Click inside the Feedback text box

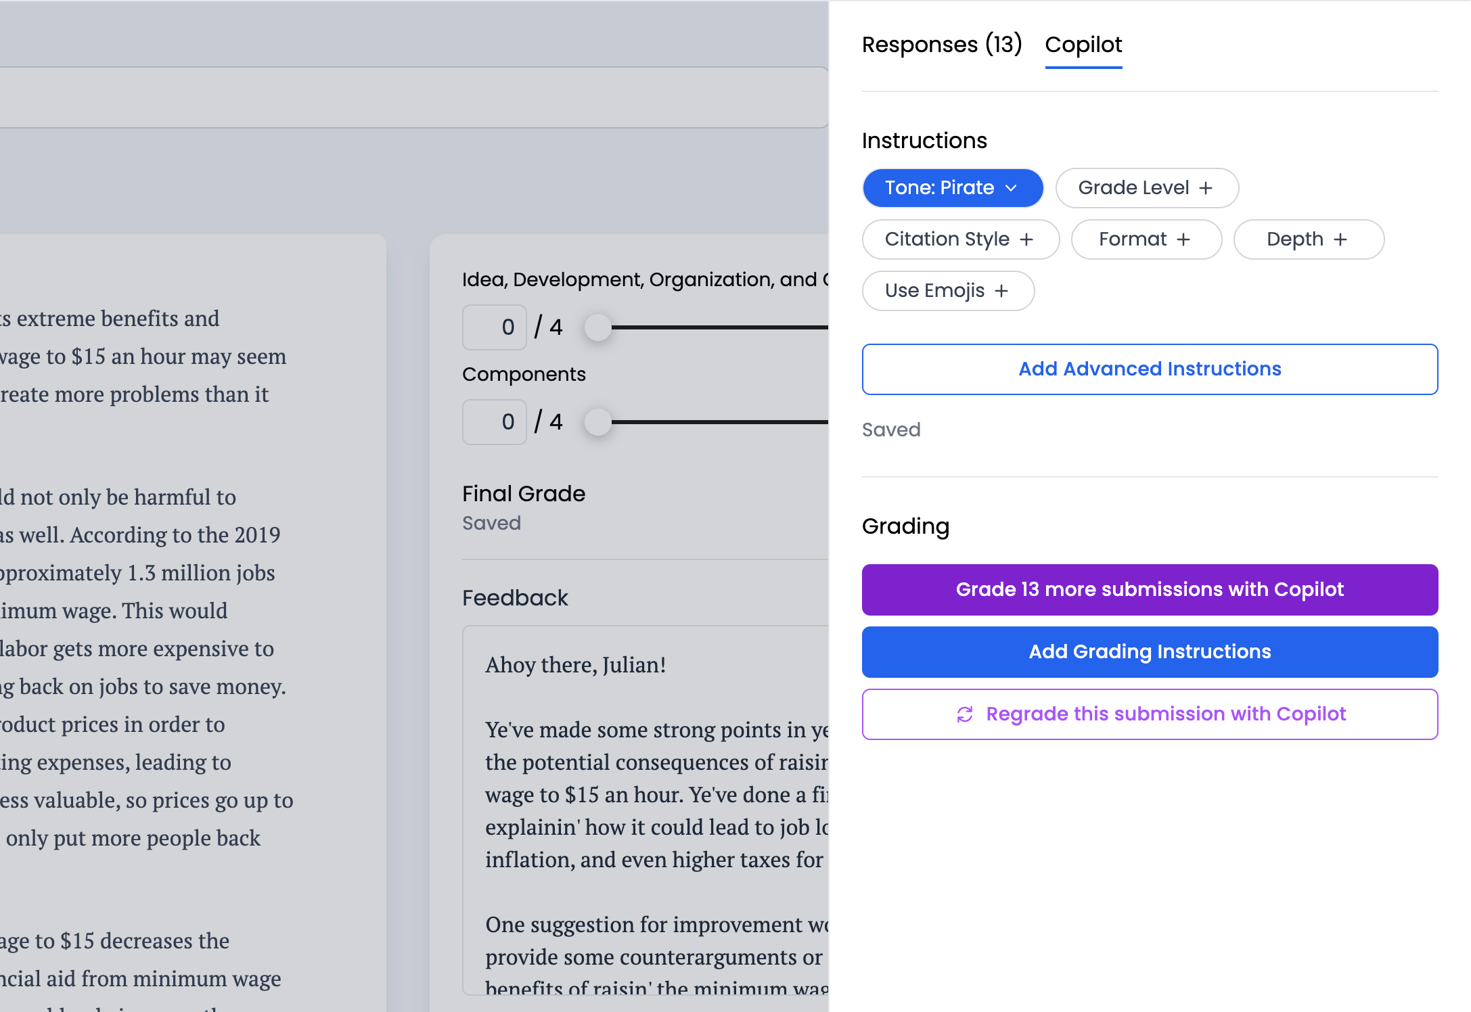(x=646, y=812)
